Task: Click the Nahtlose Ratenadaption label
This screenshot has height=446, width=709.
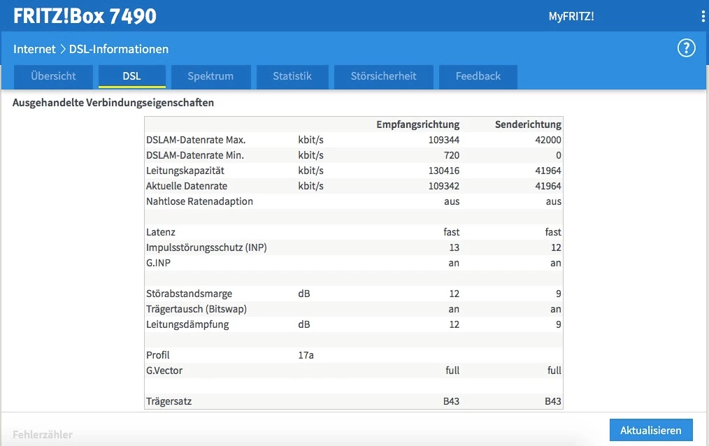Action: (199, 201)
